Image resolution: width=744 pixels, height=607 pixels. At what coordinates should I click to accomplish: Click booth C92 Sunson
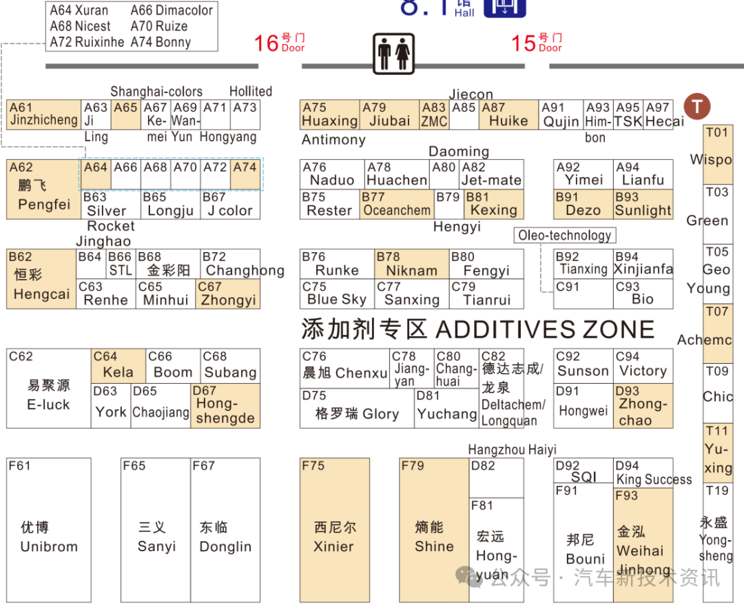tap(583, 366)
